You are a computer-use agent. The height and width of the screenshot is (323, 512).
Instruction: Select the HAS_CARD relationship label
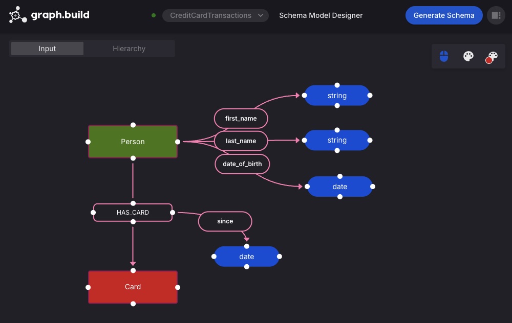pyautogui.click(x=133, y=212)
